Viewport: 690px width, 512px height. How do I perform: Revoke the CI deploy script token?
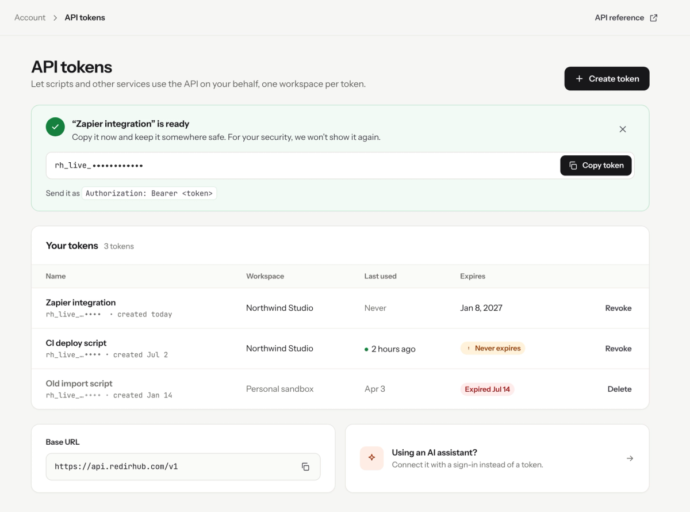point(618,349)
